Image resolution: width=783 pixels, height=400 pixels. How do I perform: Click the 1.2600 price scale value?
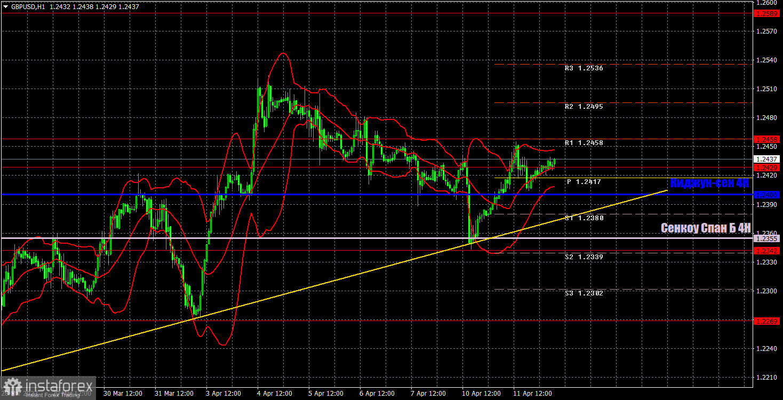[766, 3]
